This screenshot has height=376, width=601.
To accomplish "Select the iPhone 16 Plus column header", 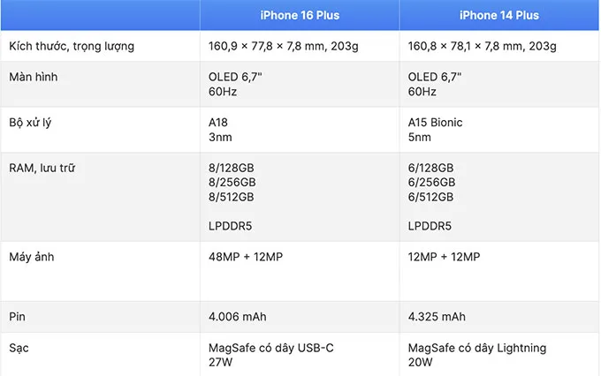I will [300, 15].
